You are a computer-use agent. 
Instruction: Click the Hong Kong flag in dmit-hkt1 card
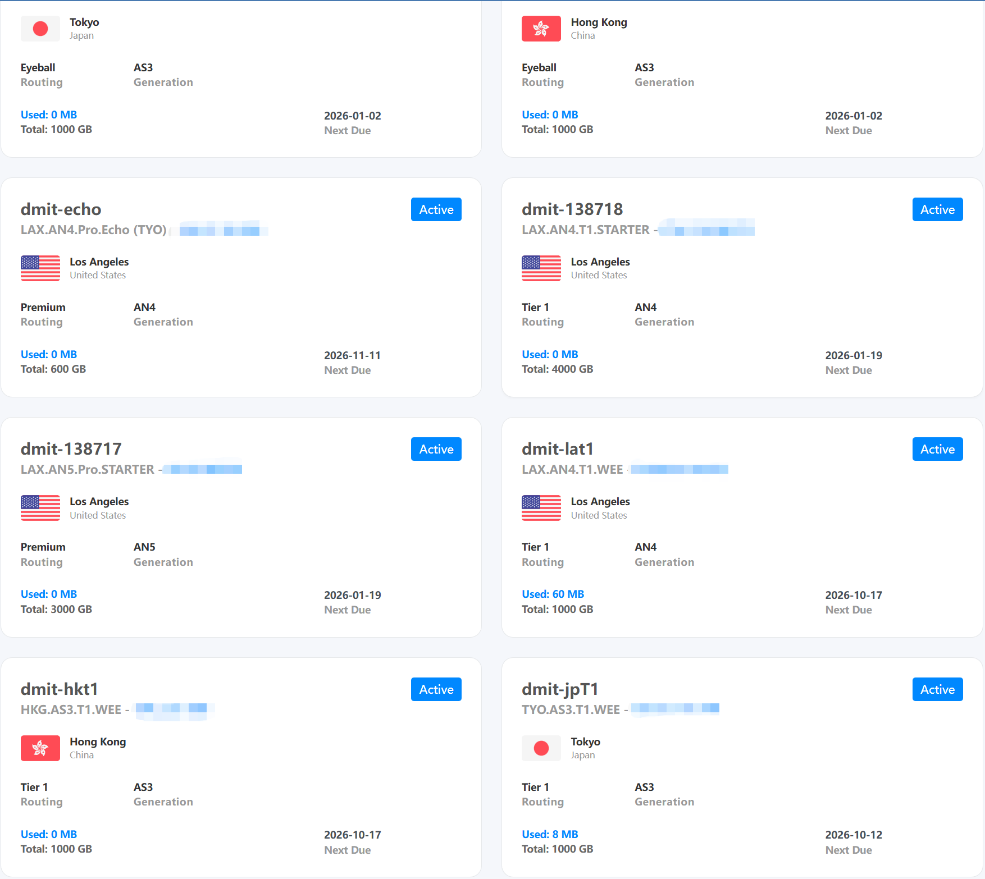[x=40, y=748]
